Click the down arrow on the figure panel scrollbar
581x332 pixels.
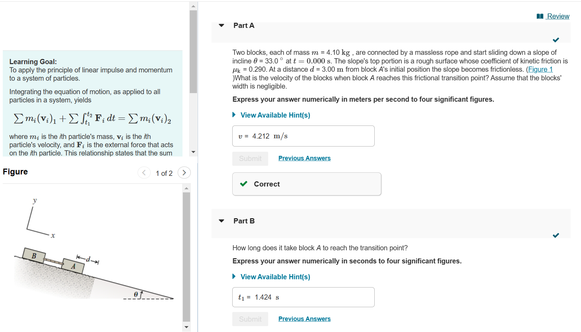186,327
